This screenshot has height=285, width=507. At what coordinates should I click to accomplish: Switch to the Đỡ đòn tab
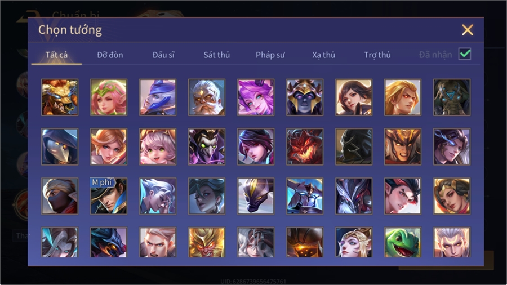tap(110, 55)
